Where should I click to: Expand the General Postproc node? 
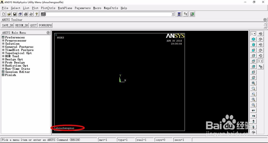click(x=3, y=47)
